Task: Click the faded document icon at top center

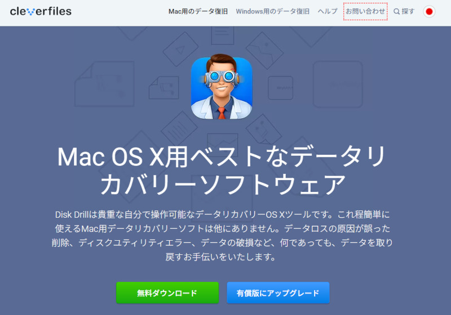Action: point(222,35)
